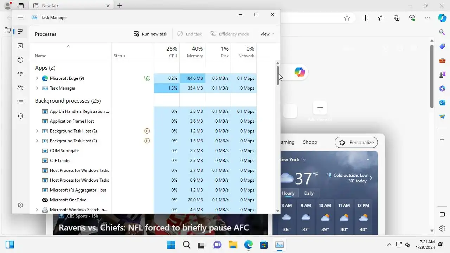Expand the Microsoft Windows Search Indexer group
450x253 pixels.
[37, 210]
